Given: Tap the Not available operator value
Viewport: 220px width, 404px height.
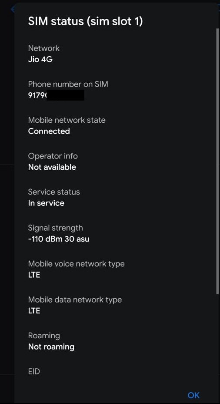Looking at the screenshot, I should point(52,167).
